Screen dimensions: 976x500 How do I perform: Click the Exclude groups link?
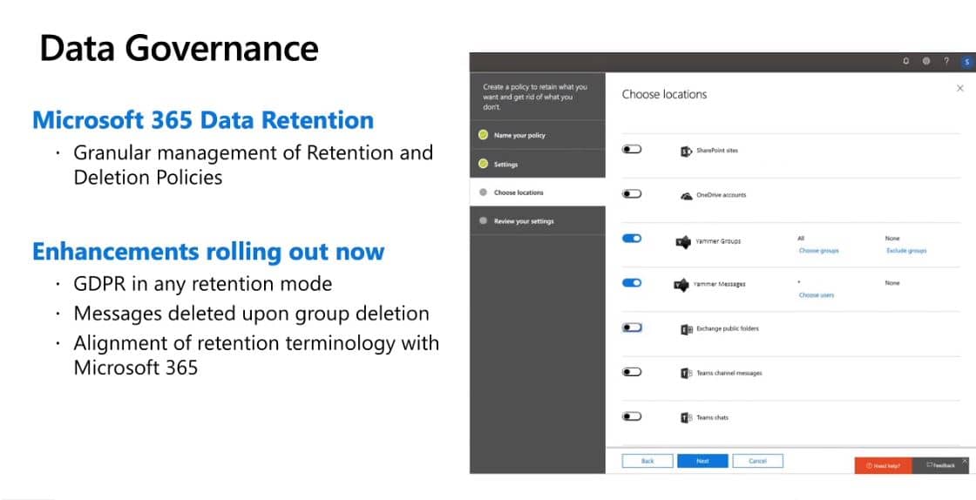click(906, 251)
